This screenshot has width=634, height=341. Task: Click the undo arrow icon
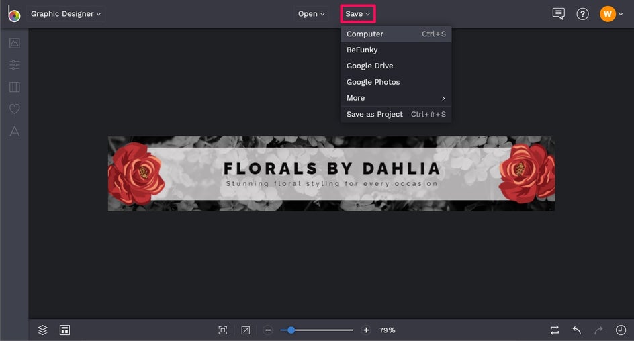[577, 330]
